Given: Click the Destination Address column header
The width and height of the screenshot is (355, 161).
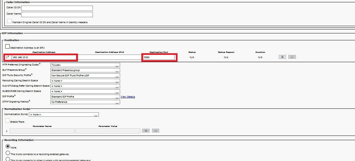Looking at the screenshot, I should pyautogui.click(x=44, y=52).
